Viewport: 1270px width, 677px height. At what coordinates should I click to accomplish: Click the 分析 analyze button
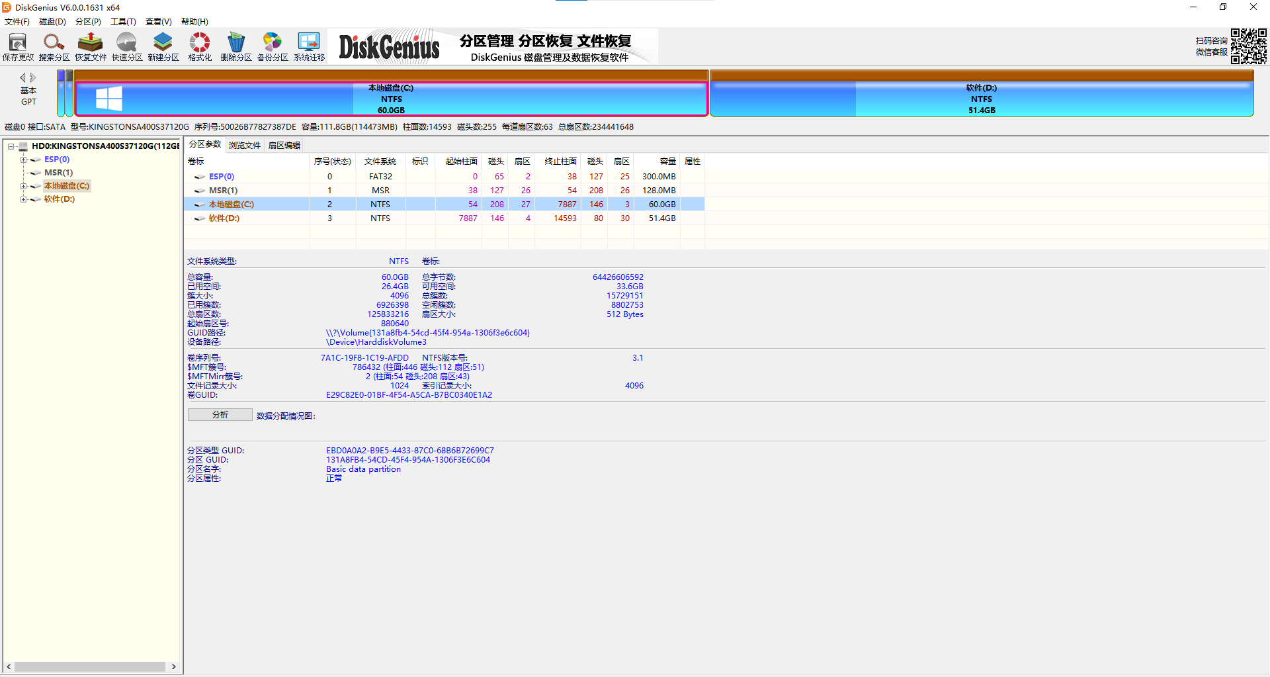(x=220, y=415)
